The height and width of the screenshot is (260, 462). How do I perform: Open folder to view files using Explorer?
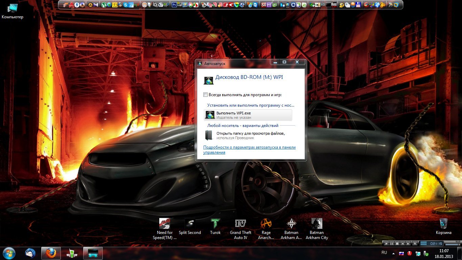click(248, 135)
